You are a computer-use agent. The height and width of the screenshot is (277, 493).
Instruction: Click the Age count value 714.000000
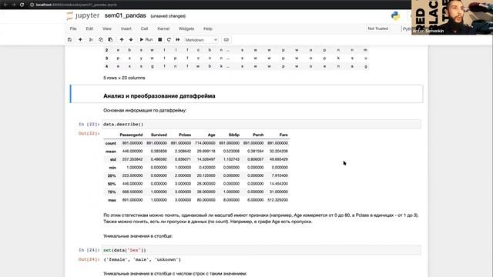[205, 143]
